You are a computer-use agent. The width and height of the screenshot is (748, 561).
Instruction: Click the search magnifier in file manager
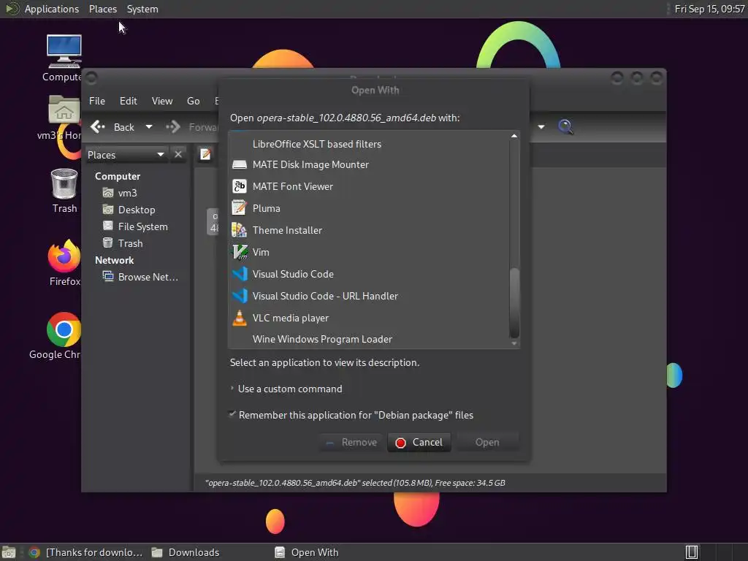coord(565,127)
